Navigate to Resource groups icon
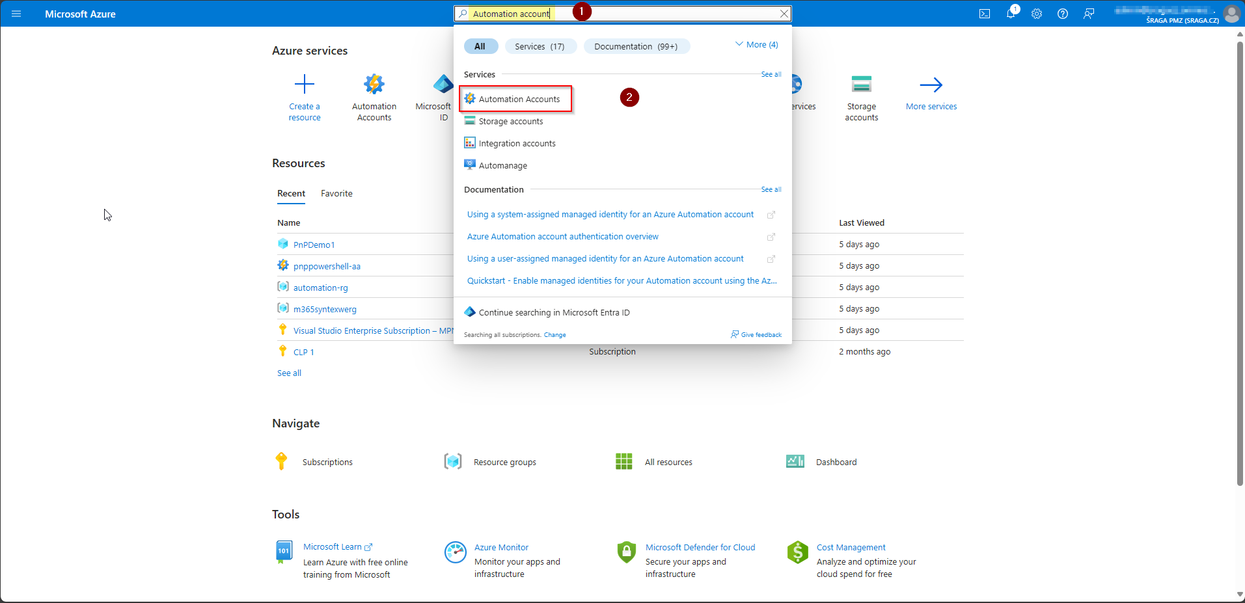 coord(453,461)
